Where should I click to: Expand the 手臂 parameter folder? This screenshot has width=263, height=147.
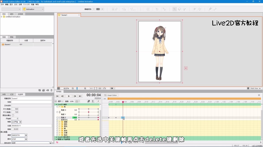coord(60,133)
